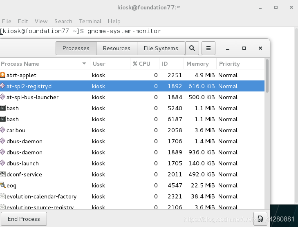Sort by Memory column header
This screenshot has height=227, width=298.
[x=200, y=64]
